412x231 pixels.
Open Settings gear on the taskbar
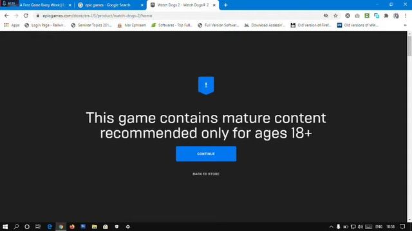point(128,227)
